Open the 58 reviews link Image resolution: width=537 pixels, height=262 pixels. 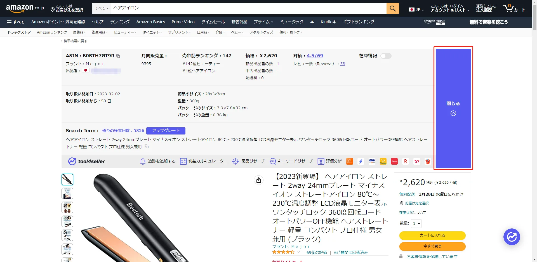343,64
